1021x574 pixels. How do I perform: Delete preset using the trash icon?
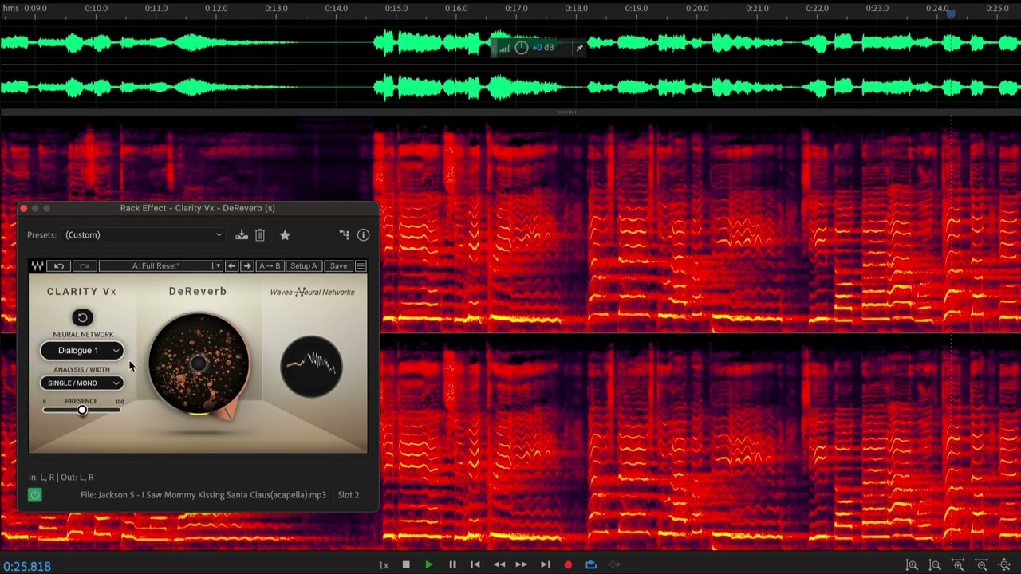(x=260, y=235)
